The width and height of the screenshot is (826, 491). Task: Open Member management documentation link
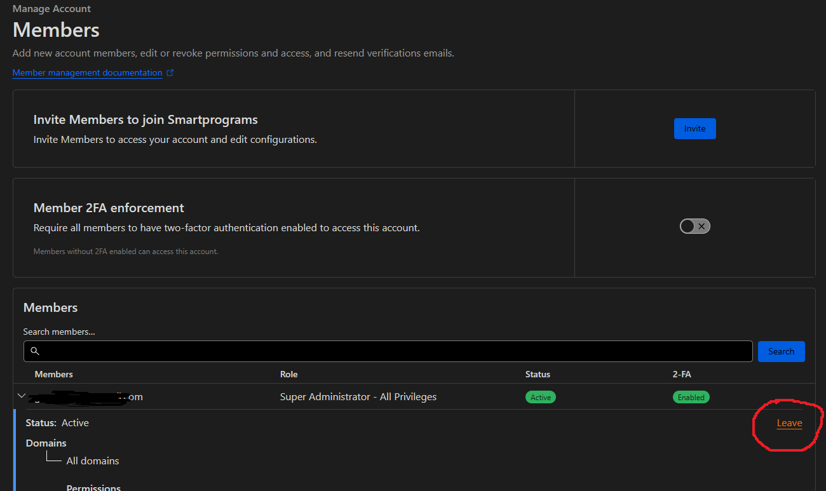(x=87, y=73)
